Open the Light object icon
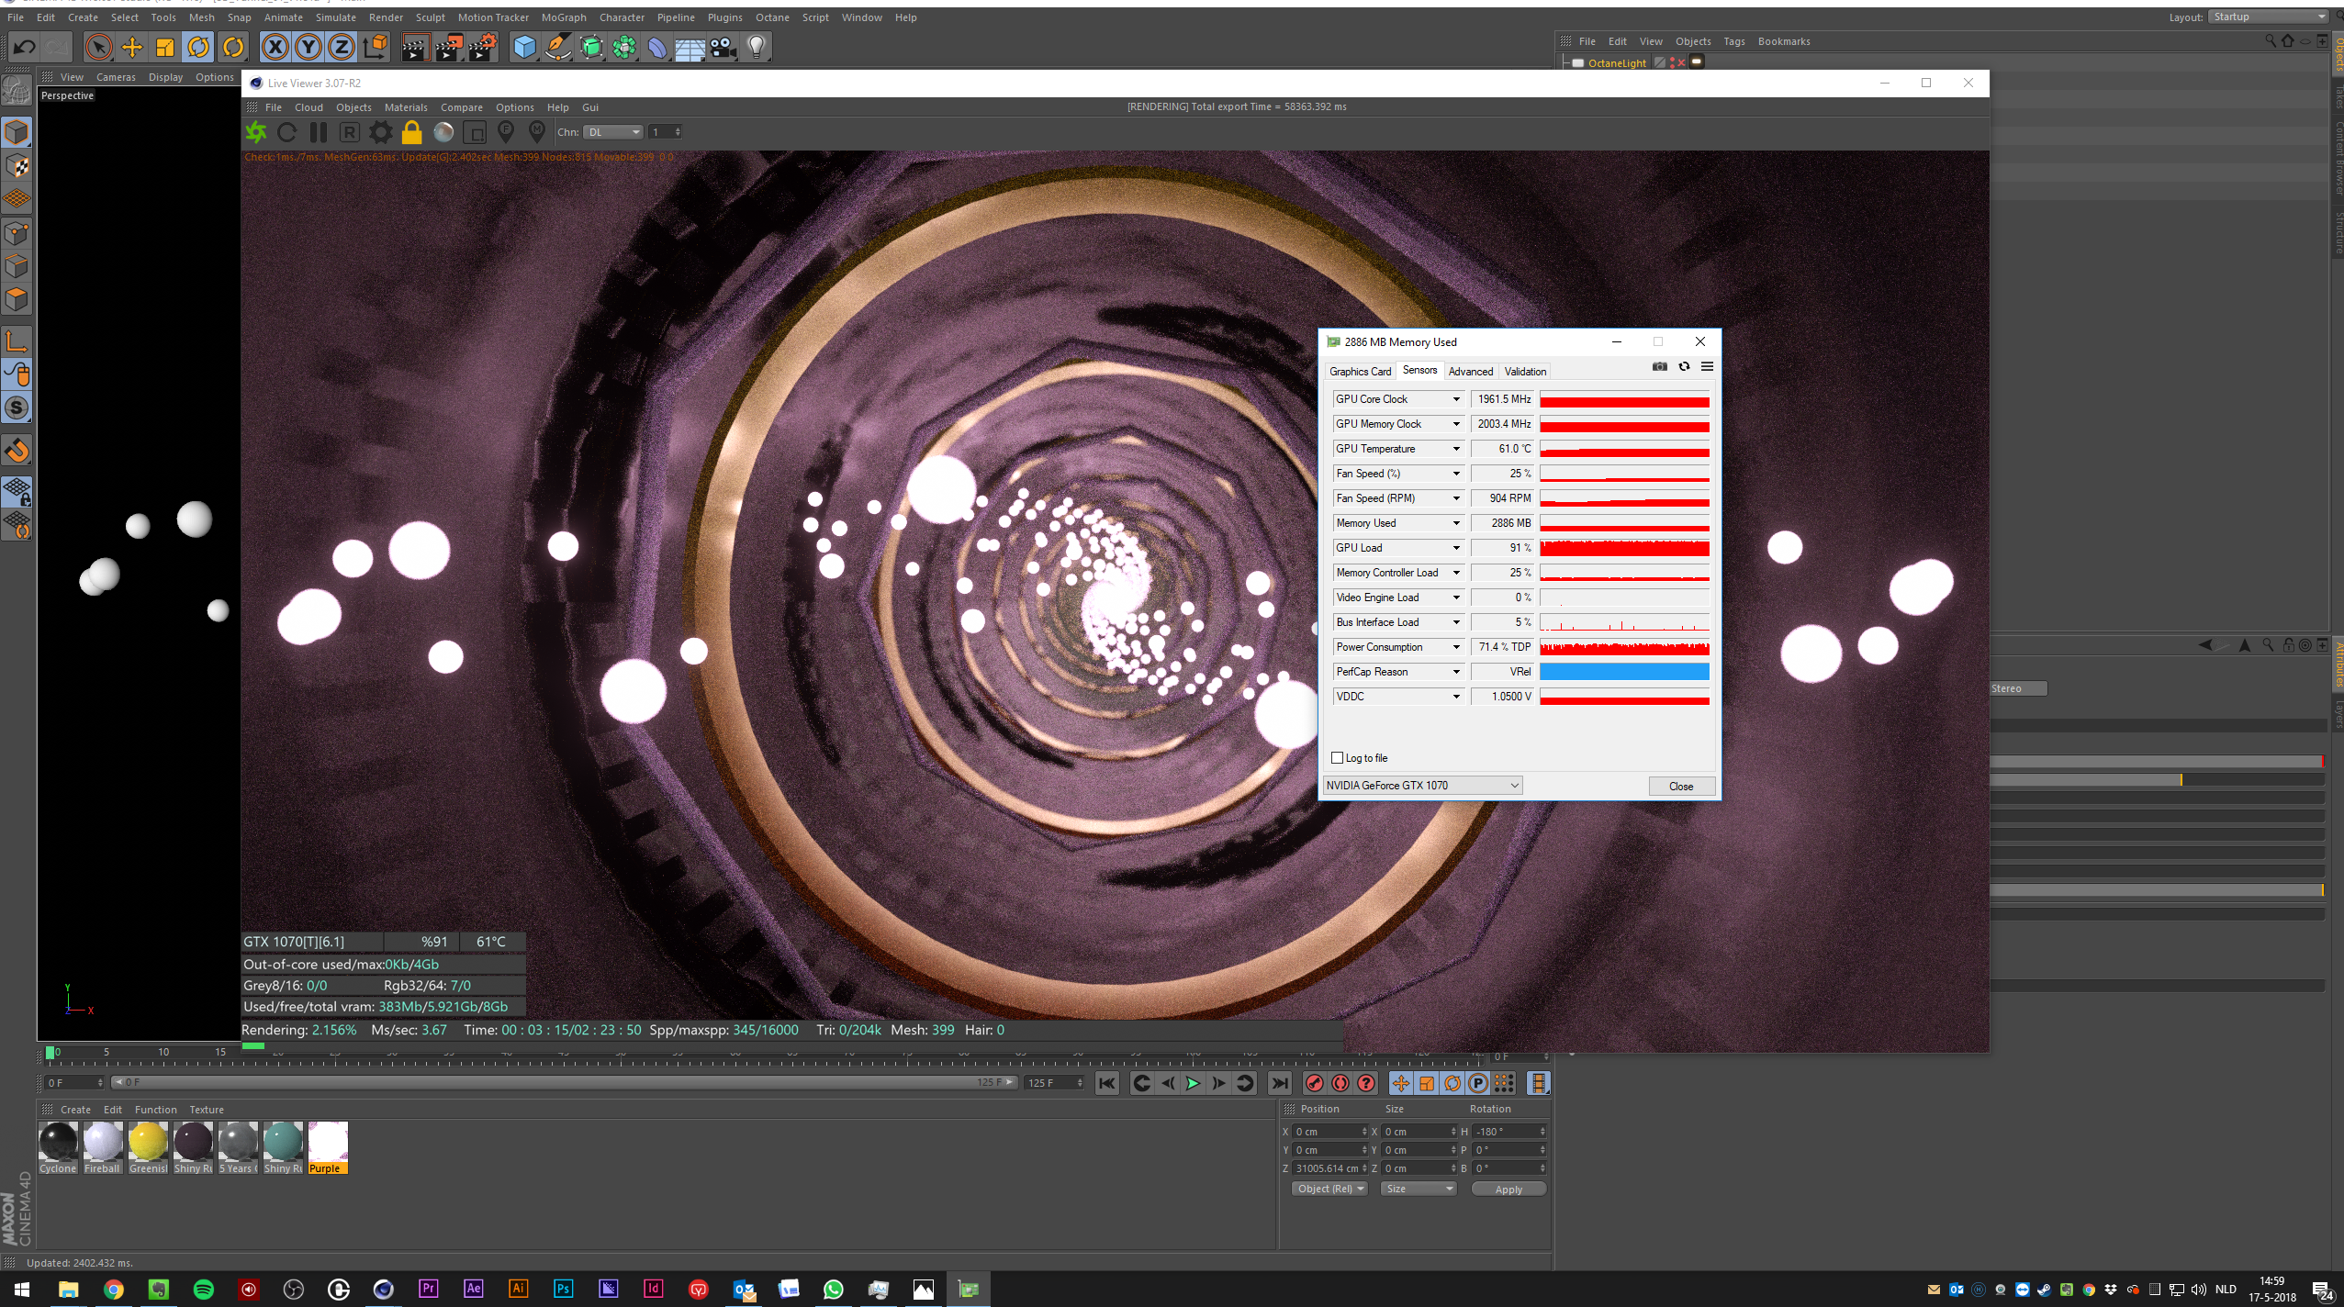Screen dimensions: 2344x1307 pyautogui.click(x=757, y=47)
